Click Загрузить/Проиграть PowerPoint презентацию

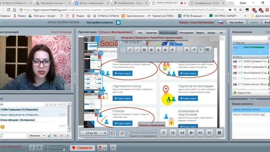(152, 38)
